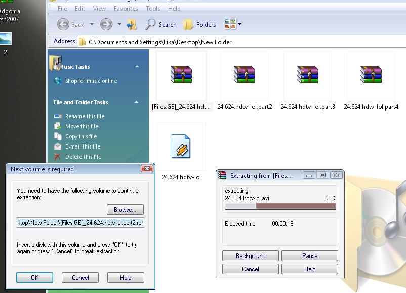Screen dimensions: 406x293
Task: Click Rename this file in sidebar
Action: click(85, 116)
